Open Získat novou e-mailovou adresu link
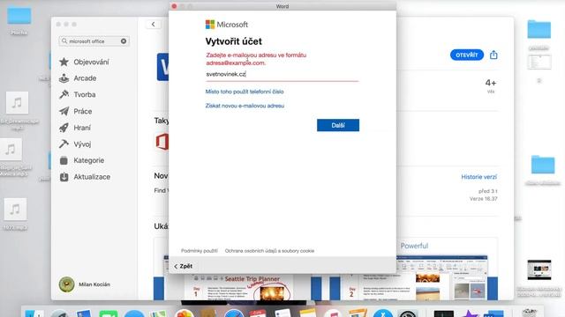The height and width of the screenshot is (317, 565). [245, 106]
